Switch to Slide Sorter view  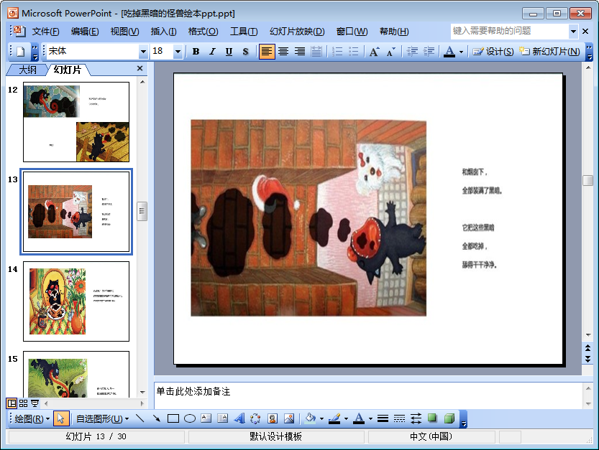[x=23, y=403]
